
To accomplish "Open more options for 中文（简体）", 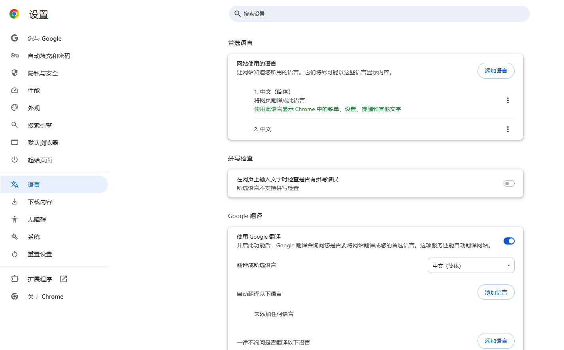I will point(508,100).
